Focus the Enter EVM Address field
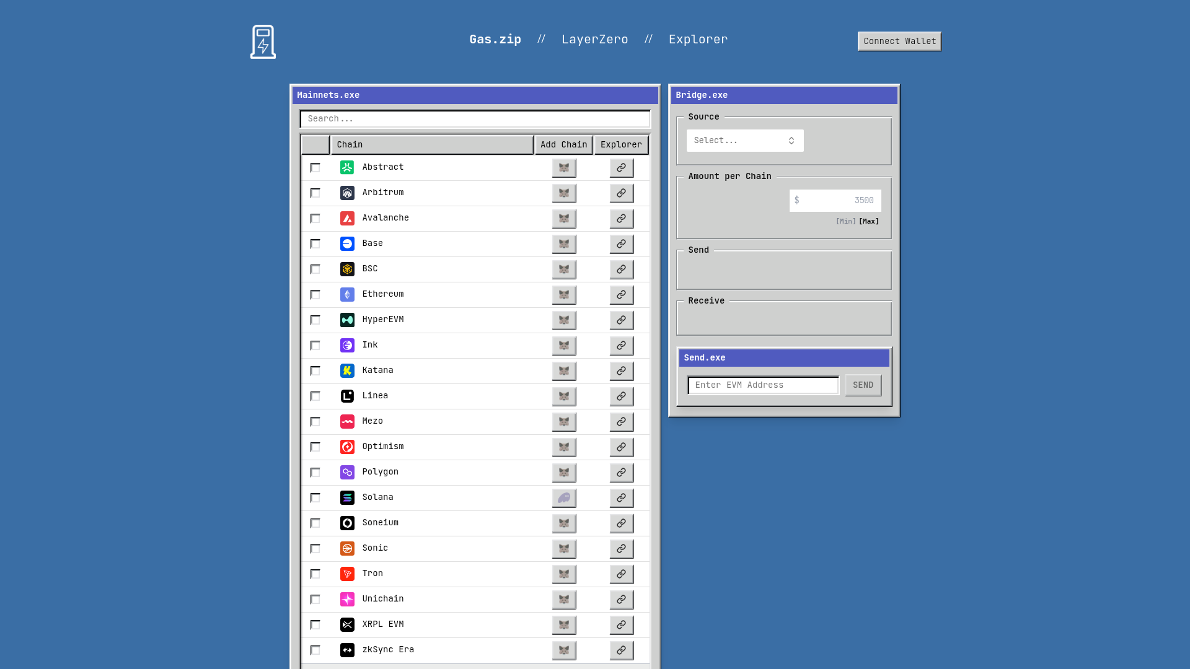This screenshot has height=669, width=1190. tap(763, 385)
